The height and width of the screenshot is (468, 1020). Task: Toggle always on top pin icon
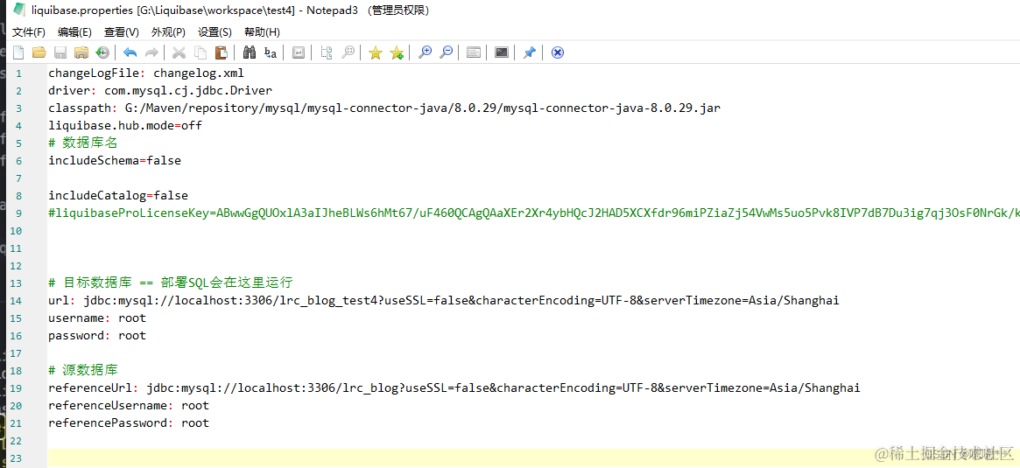point(530,52)
